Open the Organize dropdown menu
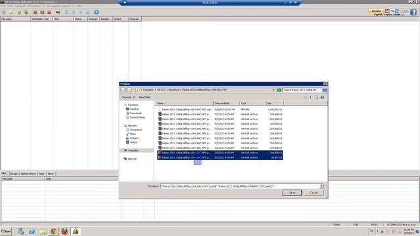The height and width of the screenshot is (236, 420). pyautogui.click(x=129, y=98)
